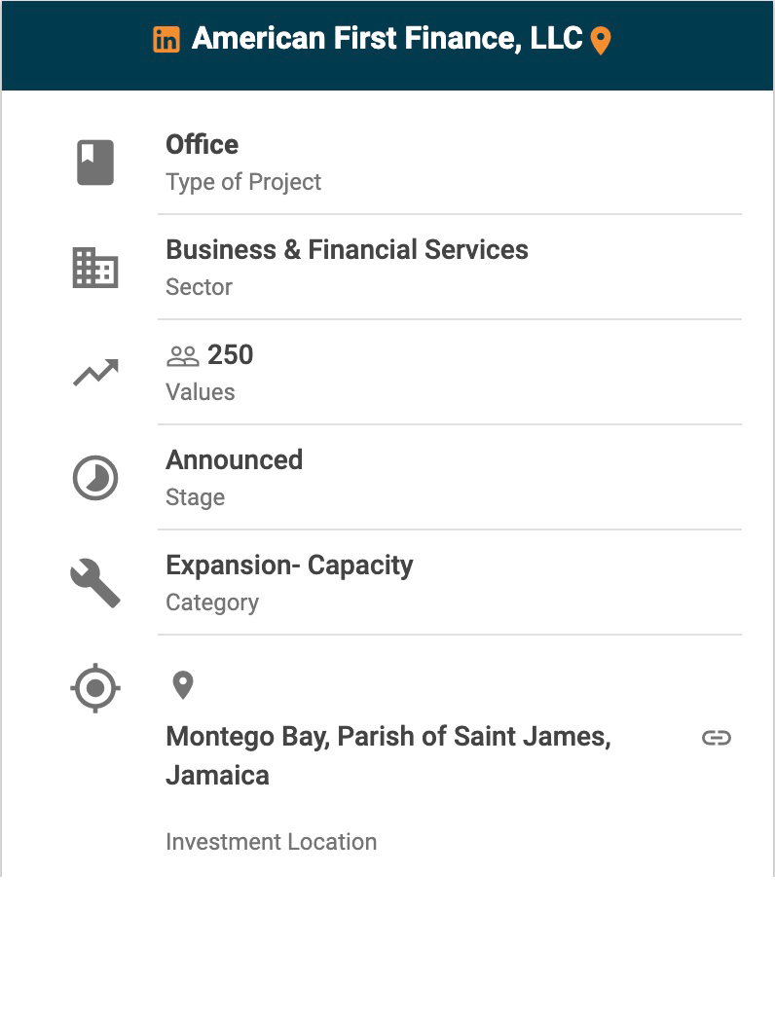Click the small gray pin above Montego Bay

[x=182, y=685]
